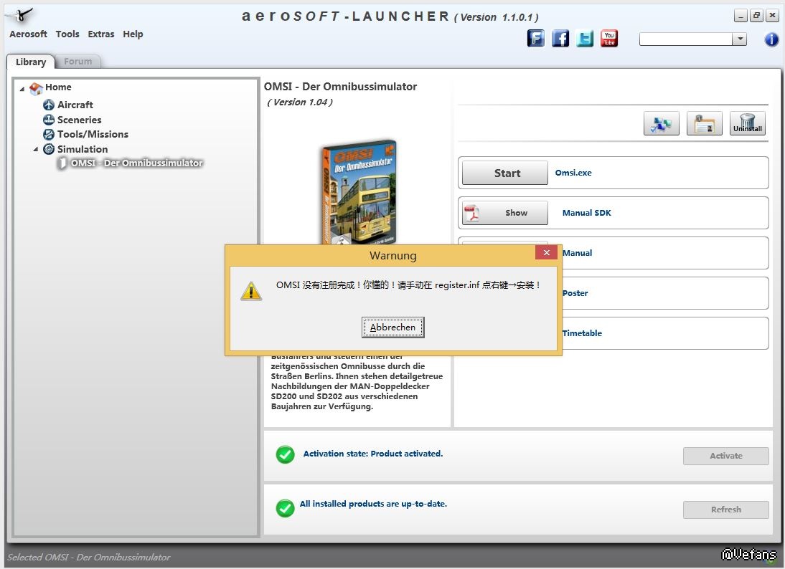The image size is (785, 569).
Task: Click the up-to-date green check icon
Action: [x=286, y=509]
